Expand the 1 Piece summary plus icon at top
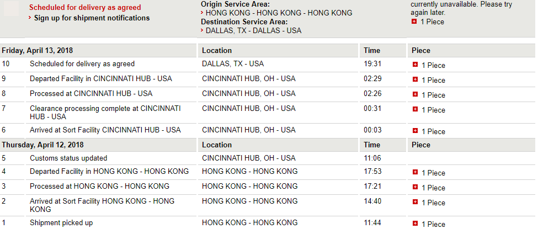The image size is (538, 234). 414,22
